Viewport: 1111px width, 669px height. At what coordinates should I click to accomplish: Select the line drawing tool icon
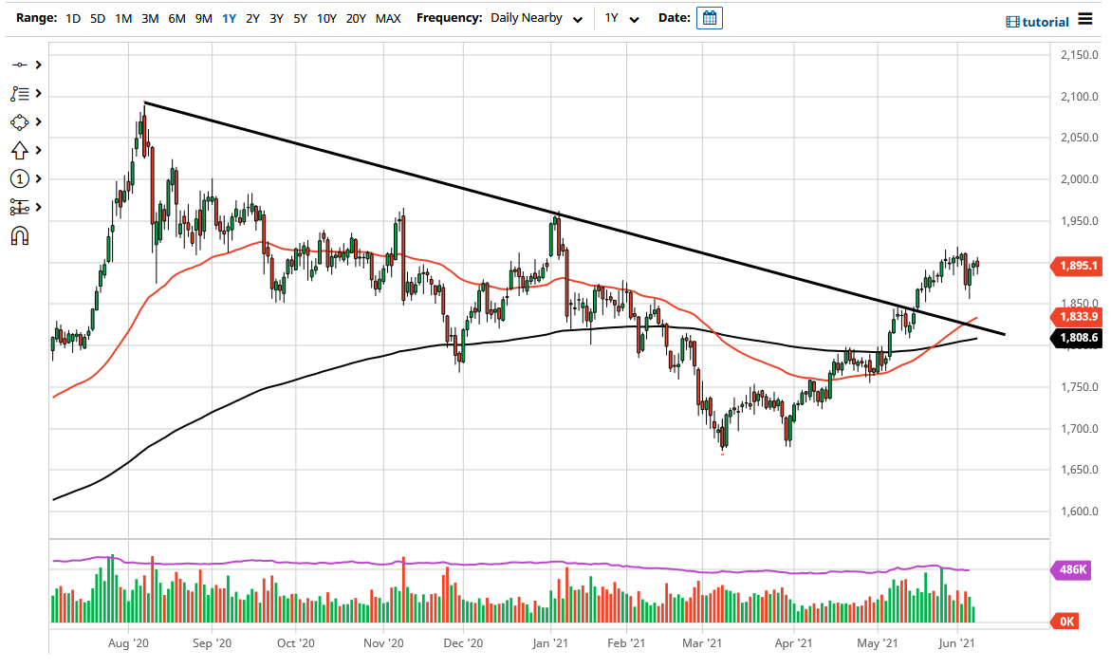coord(19,65)
